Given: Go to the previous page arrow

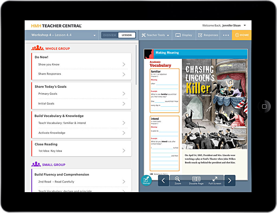Looking at the screenshot, I should click(x=163, y=180).
